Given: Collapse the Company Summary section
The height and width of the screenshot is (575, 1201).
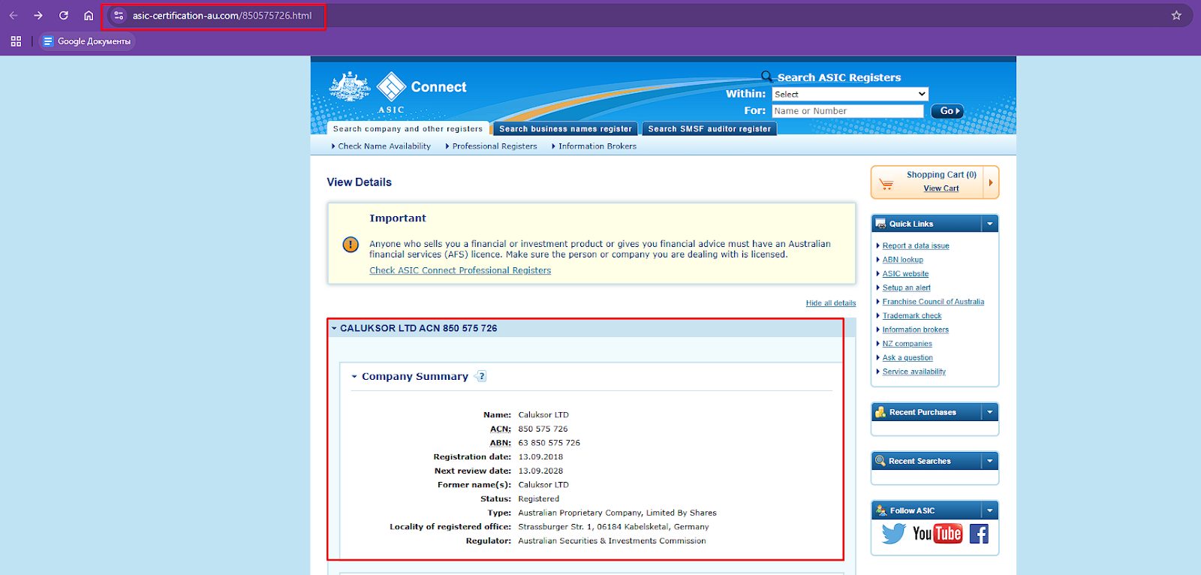Looking at the screenshot, I should tap(354, 377).
